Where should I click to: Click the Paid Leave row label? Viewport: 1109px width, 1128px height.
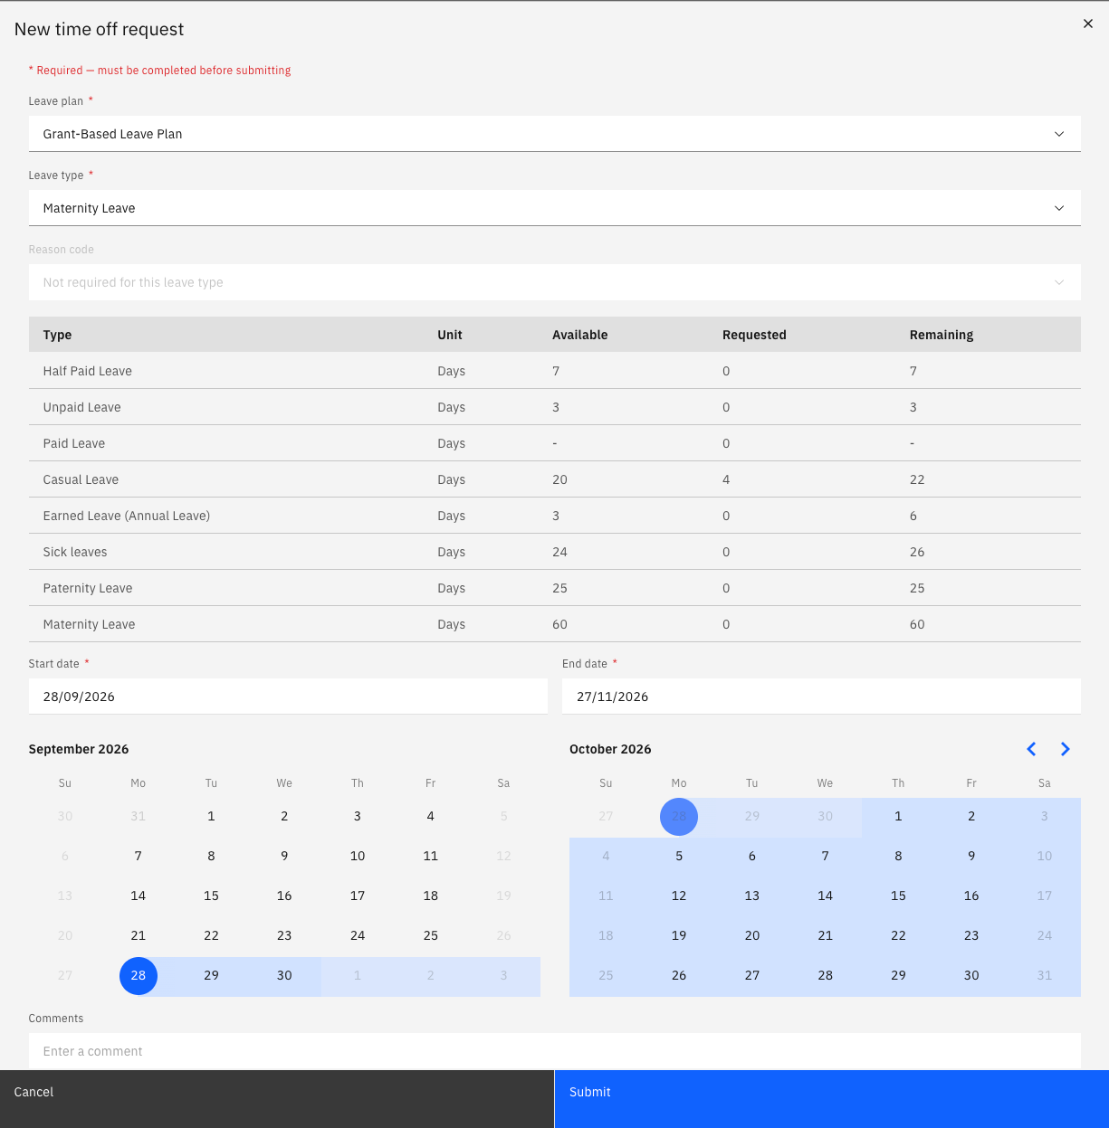tap(74, 443)
